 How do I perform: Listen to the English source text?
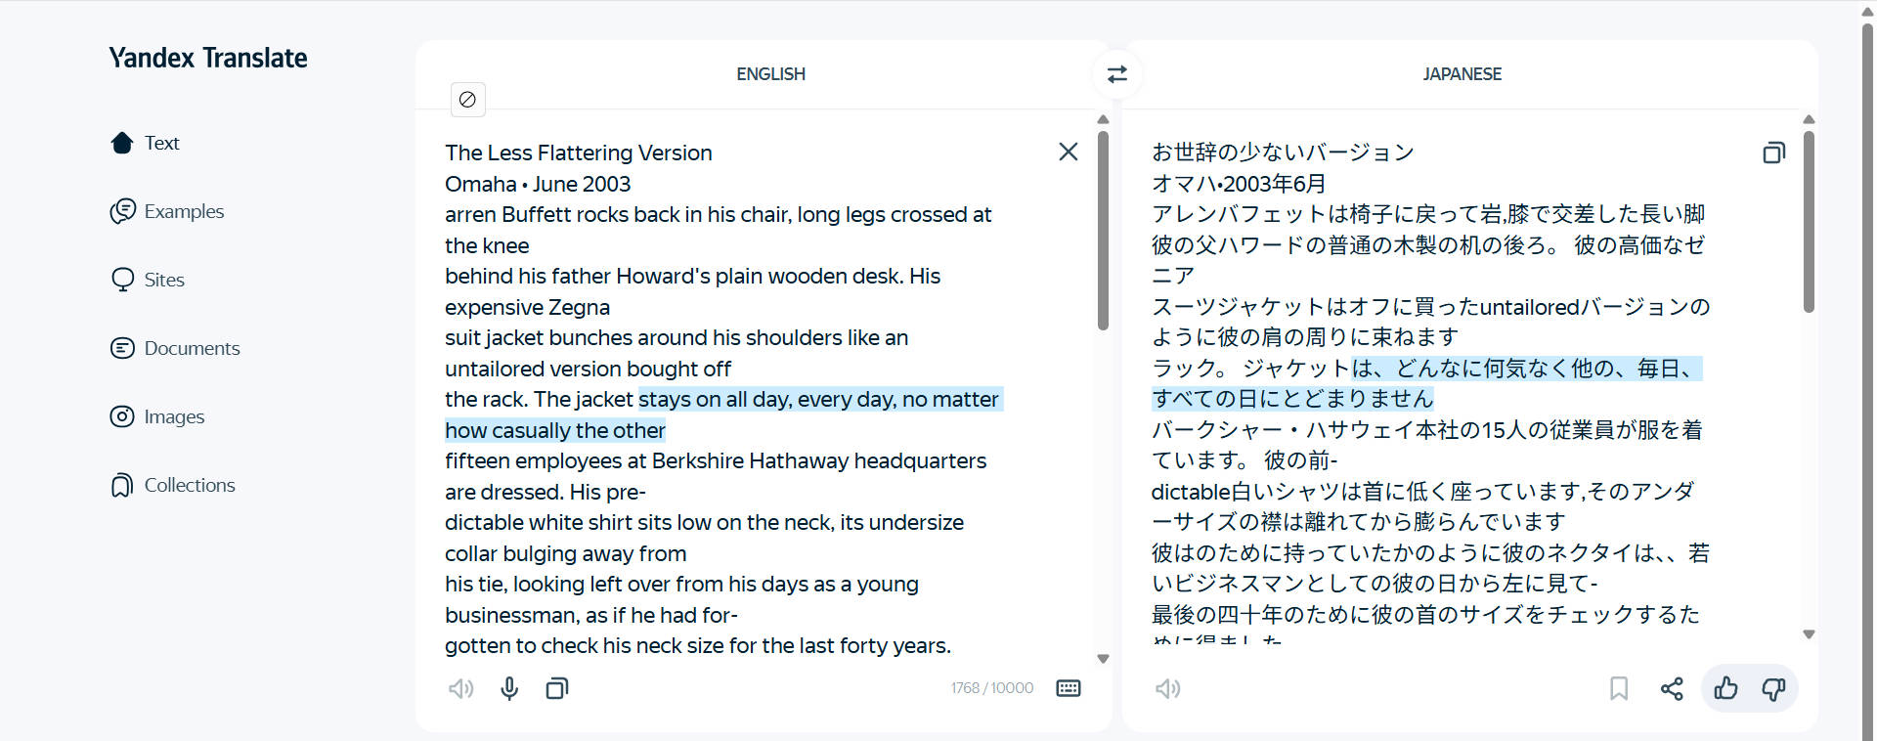pos(460,688)
